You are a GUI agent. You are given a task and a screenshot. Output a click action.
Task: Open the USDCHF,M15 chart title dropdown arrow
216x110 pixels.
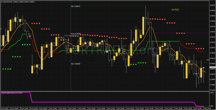(2, 2)
